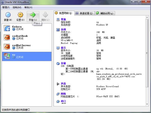Screen dimensions: 151x113
Task: Click the xp virtual machine icon
Action: tap(7, 56)
